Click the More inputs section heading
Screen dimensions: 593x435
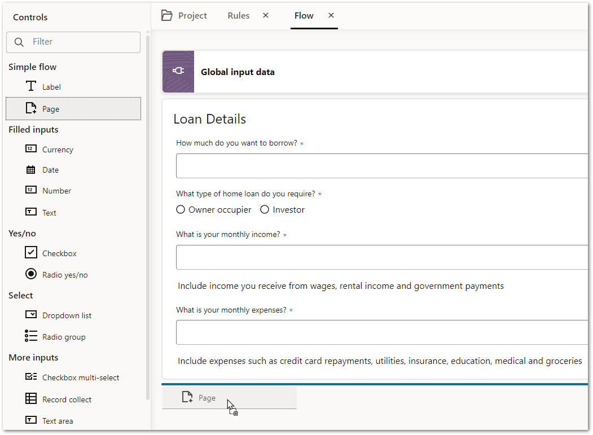tap(33, 358)
